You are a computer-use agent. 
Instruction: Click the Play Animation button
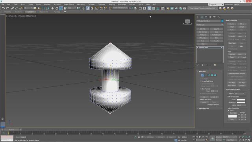click(x=200, y=137)
